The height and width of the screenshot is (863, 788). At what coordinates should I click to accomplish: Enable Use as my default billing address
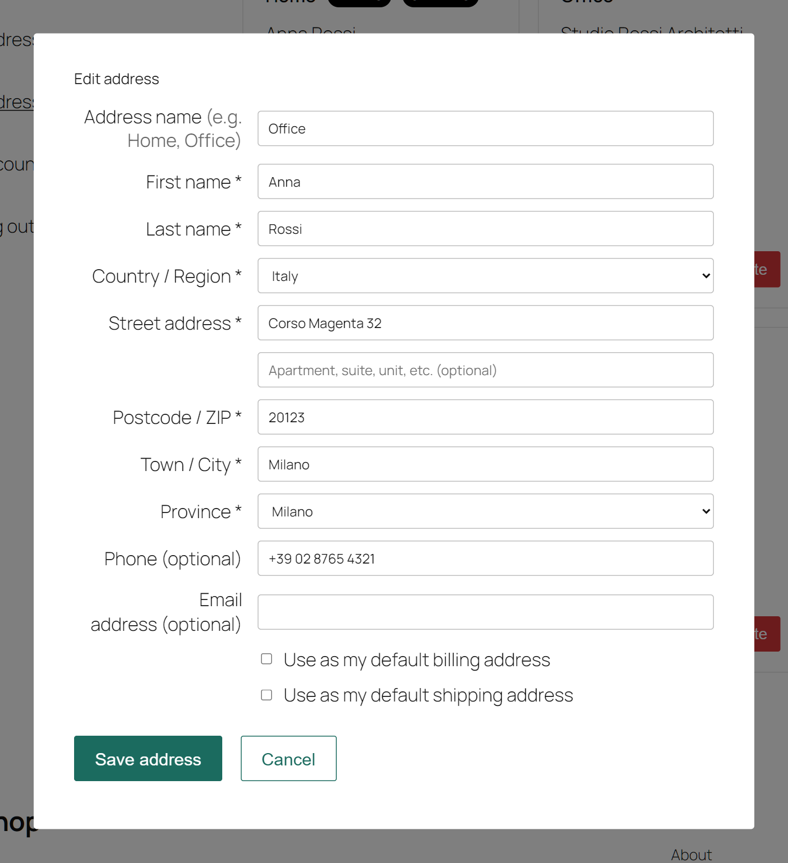pyautogui.click(x=267, y=659)
